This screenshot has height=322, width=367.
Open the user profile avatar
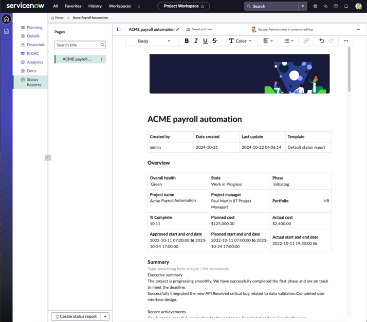(358, 6)
